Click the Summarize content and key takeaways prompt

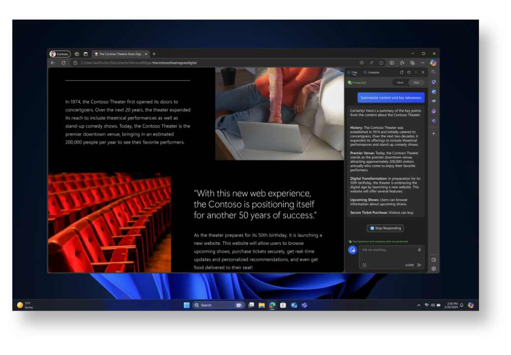(x=391, y=97)
